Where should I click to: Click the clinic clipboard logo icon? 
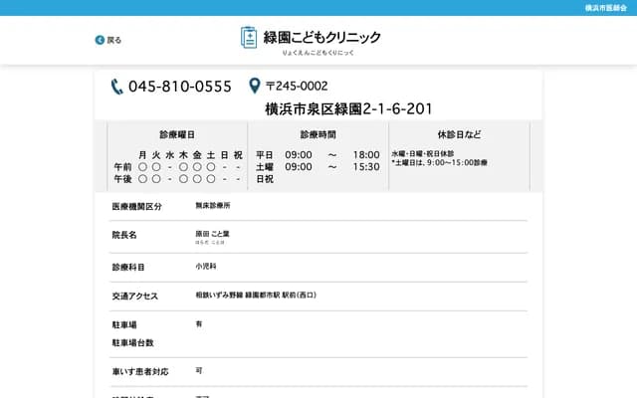pos(249,37)
